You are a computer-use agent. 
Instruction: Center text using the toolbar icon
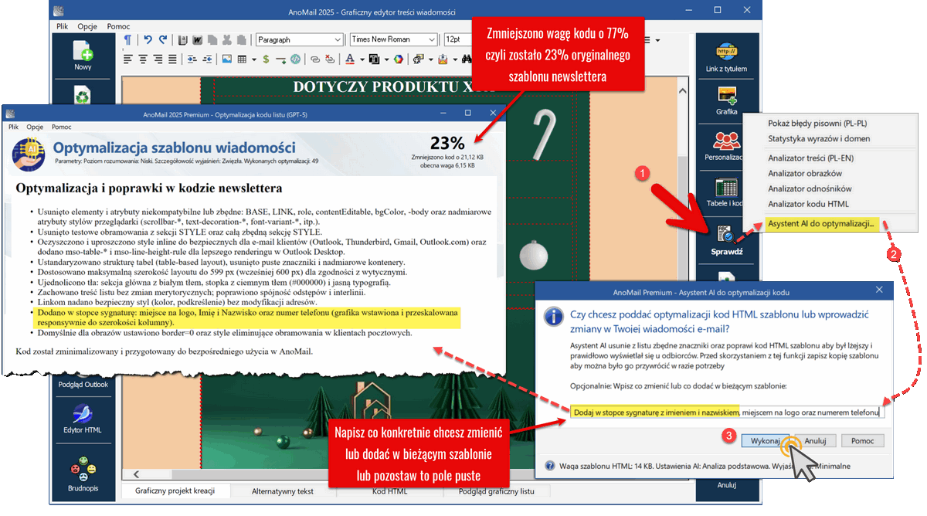[143, 59]
